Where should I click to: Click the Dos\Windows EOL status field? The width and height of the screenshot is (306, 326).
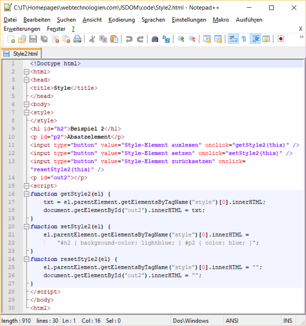[x=197, y=321]
